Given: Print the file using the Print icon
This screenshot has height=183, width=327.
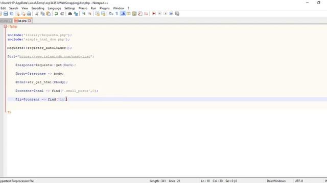Looking at the screenshot, I should click(29, 14).
